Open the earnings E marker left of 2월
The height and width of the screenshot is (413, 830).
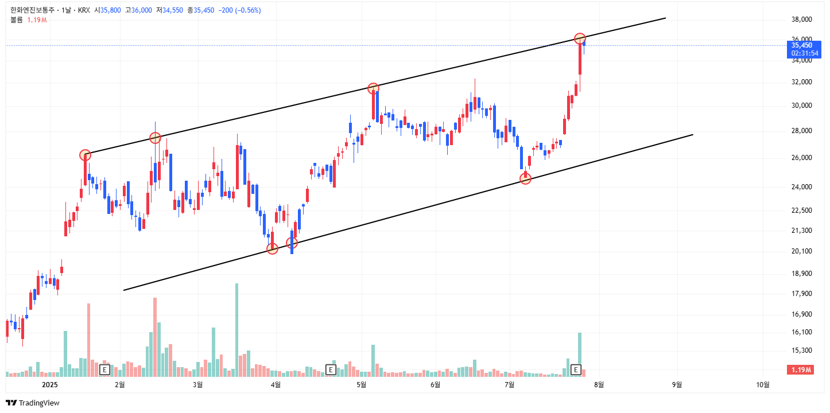(x=104, y=369)
